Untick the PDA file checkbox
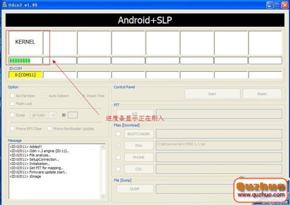The width and height of the screenshot is (290, 205). (x=118, y=145)
